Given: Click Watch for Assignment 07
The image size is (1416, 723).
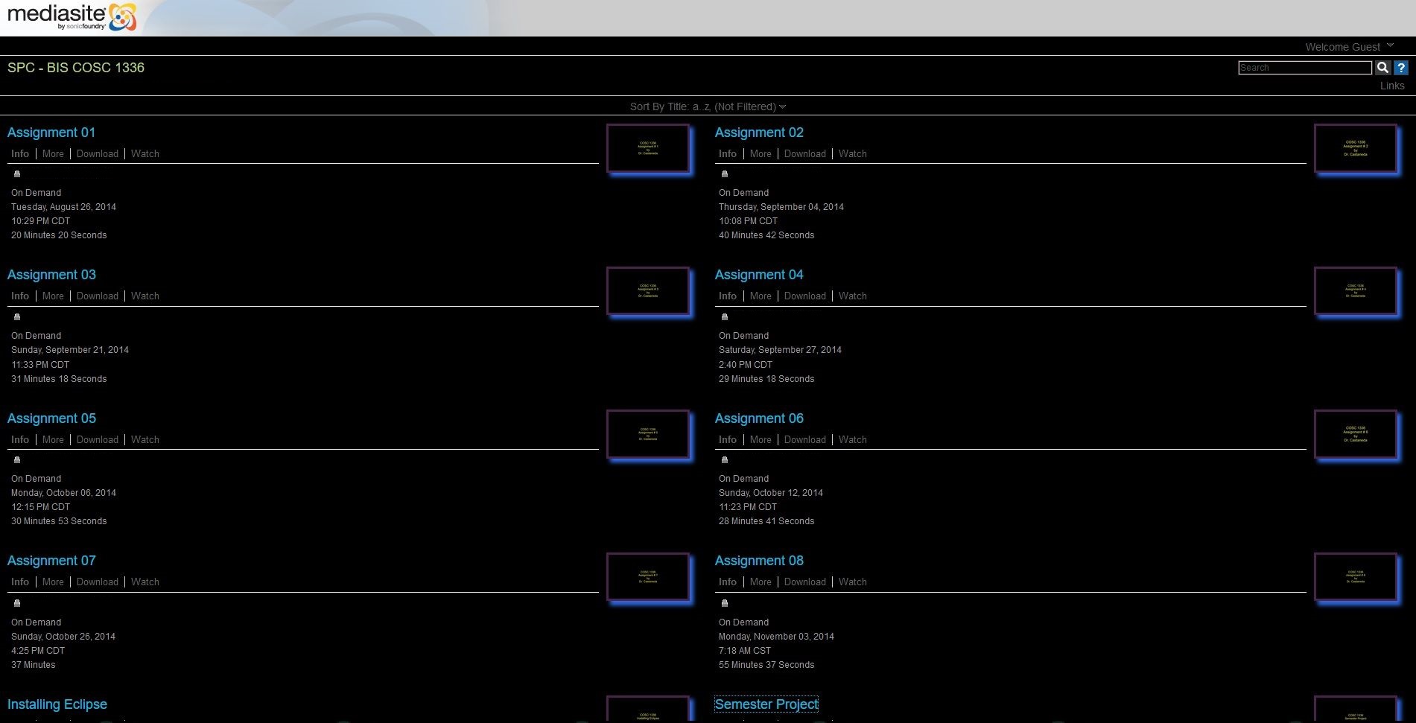Looking at the screenshot, I should [x=145, y=582].
